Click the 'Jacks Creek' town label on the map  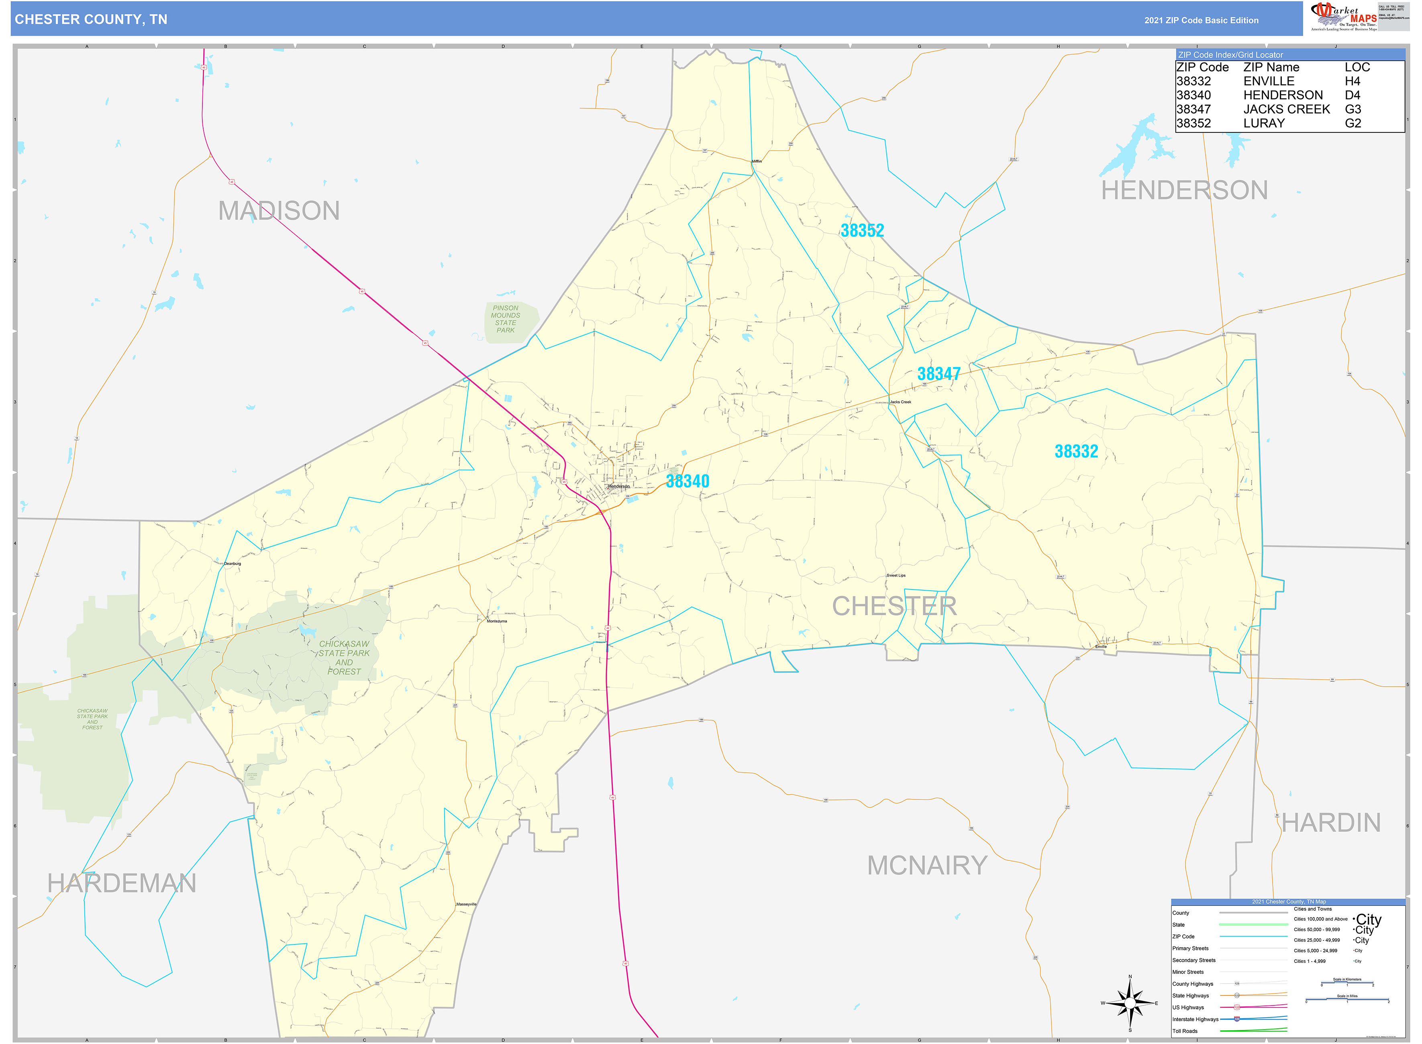[900, 402]
